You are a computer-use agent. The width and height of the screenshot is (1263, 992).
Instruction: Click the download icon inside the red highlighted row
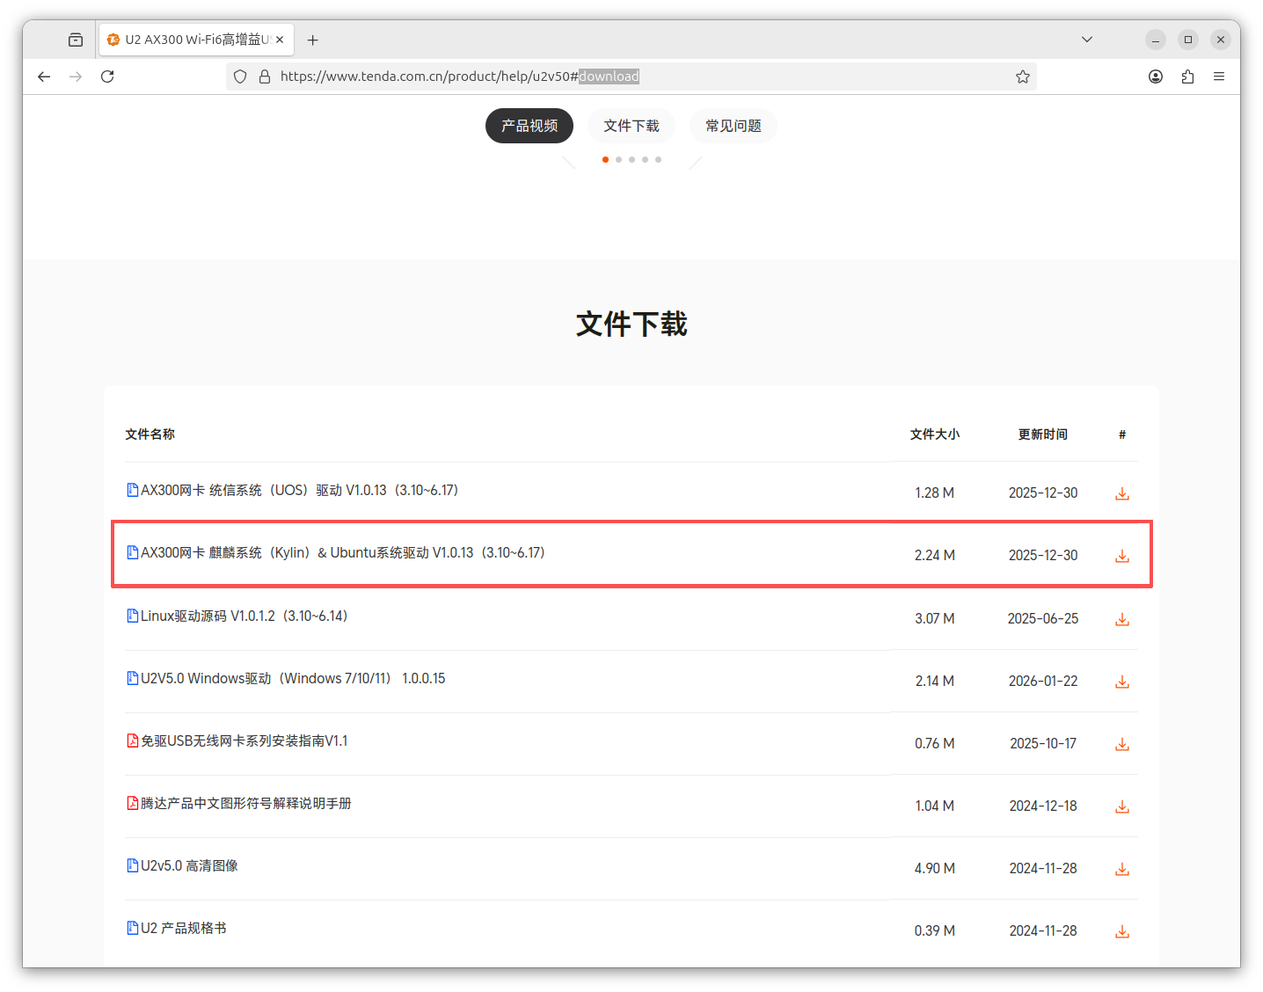[x=1121, y=555]
